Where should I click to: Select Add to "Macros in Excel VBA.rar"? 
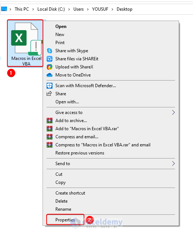(x=87, y=129)
